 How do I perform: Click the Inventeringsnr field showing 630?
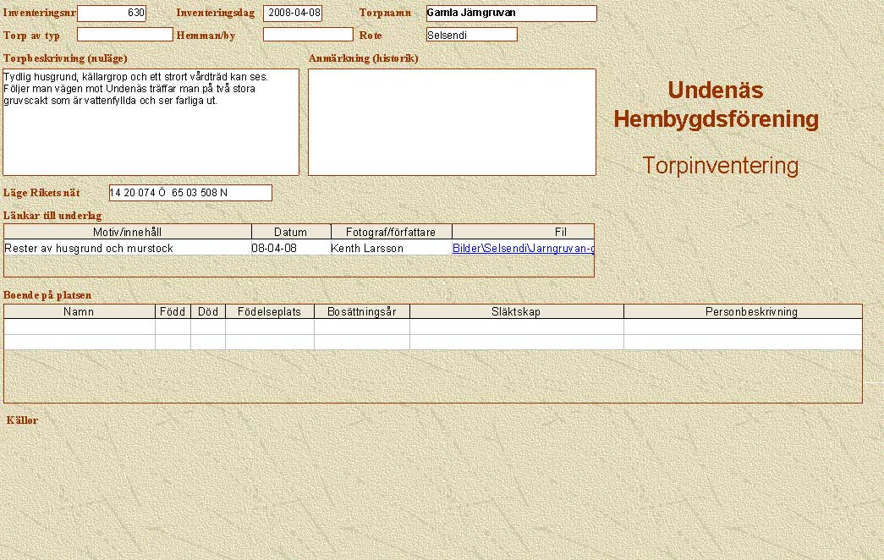tap(111, 14)
